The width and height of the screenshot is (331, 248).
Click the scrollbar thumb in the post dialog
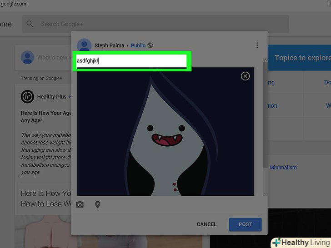[266, 115]
